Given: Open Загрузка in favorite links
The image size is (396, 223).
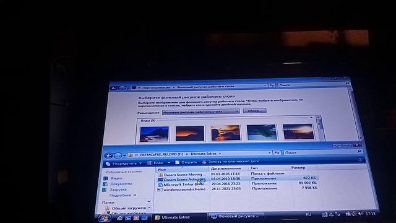Looking at the screenshot, I should pos(114,190).
